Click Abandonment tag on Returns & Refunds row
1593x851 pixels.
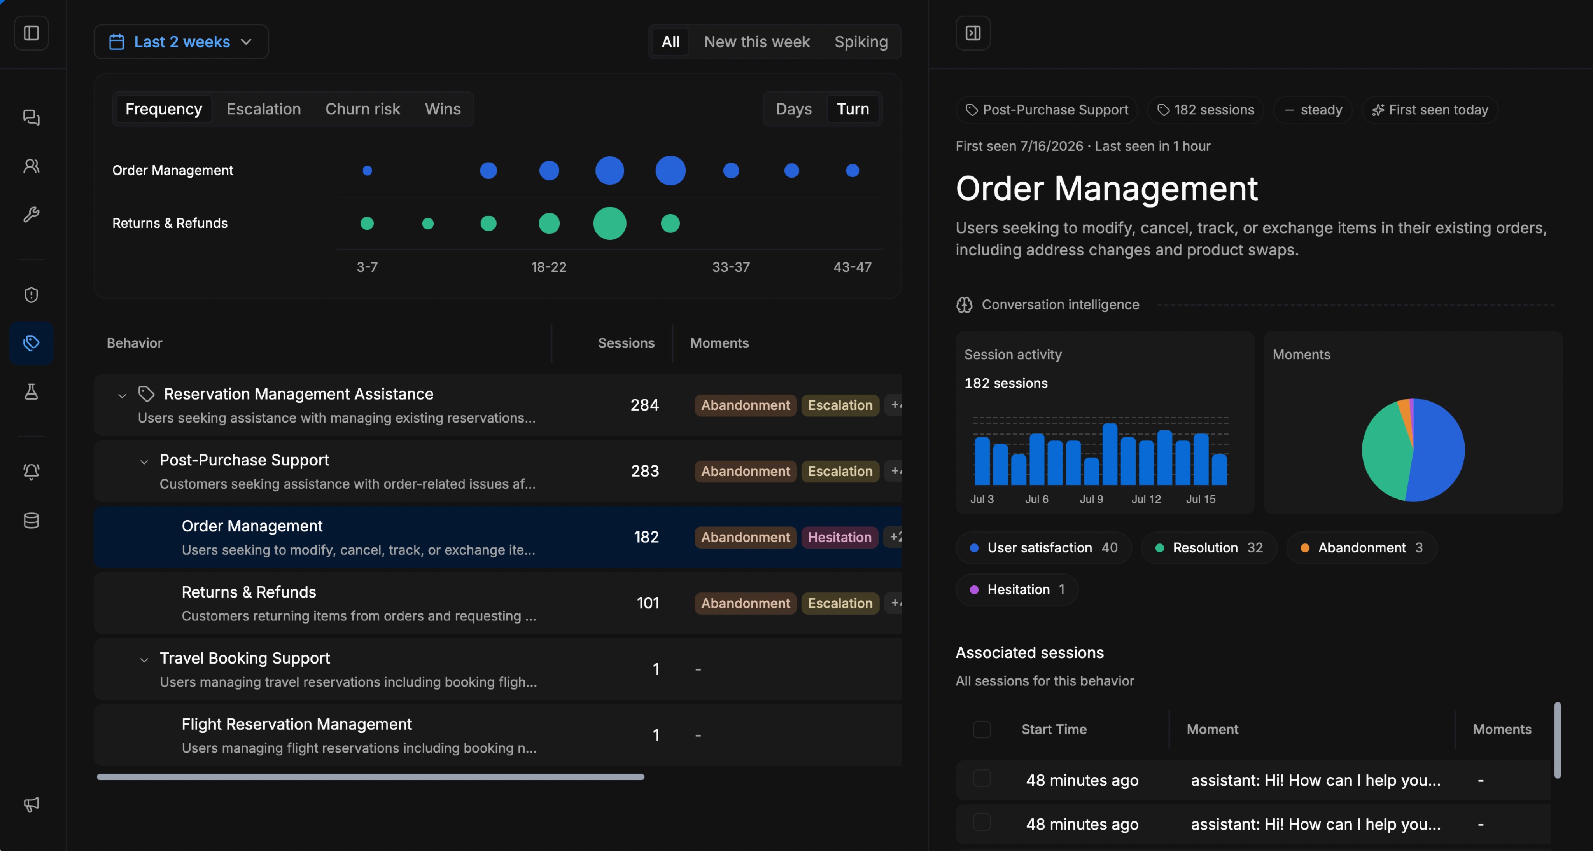click(745, 603)
